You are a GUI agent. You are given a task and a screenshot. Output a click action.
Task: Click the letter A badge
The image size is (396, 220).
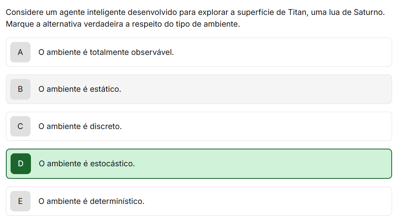20,52
